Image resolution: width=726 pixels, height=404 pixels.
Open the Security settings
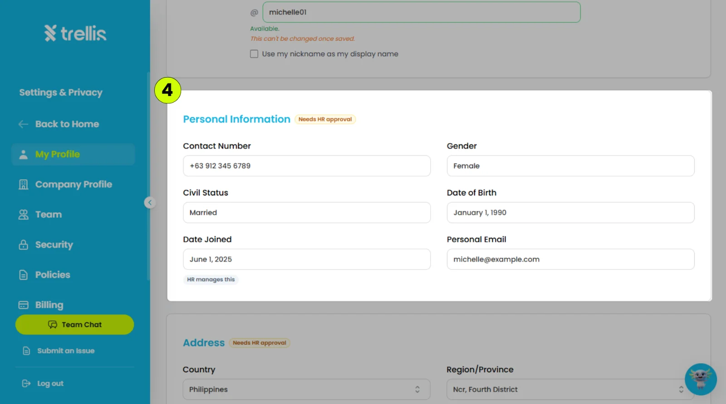tap(54, 245)
